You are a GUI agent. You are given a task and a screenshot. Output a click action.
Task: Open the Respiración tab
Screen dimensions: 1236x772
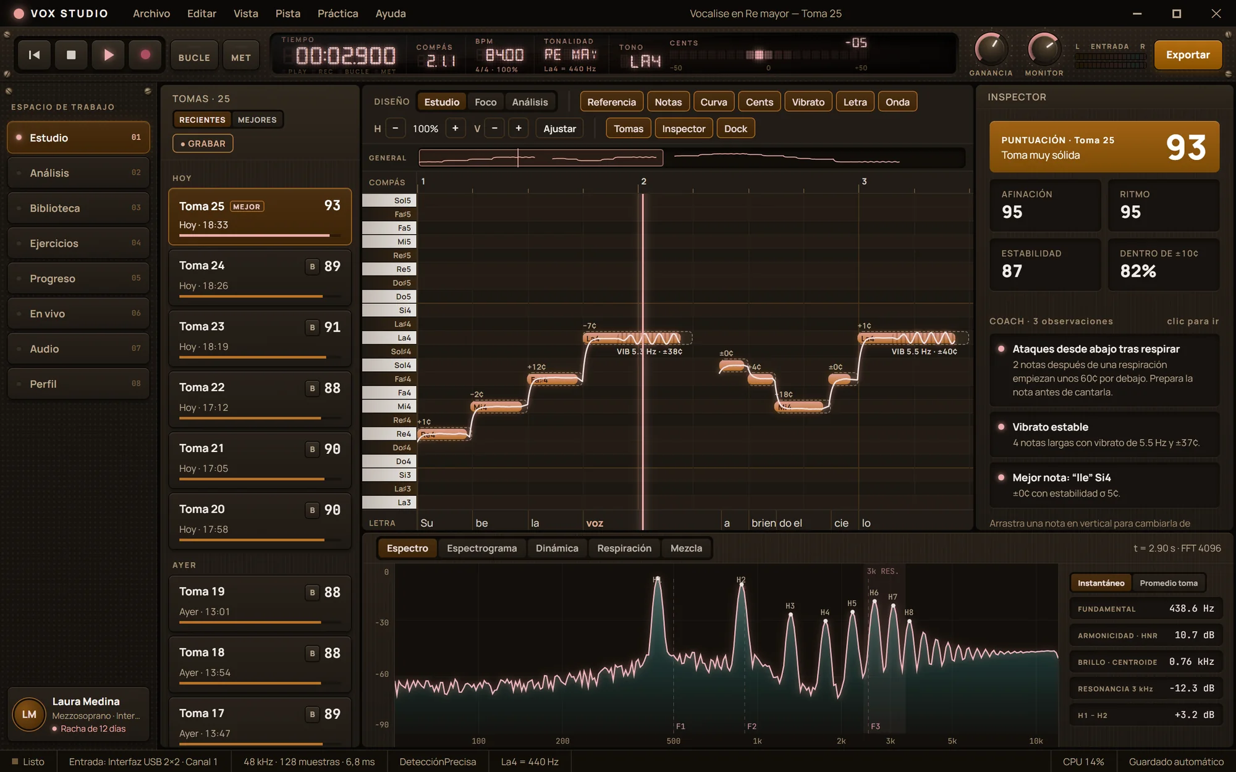click(624, 548)
